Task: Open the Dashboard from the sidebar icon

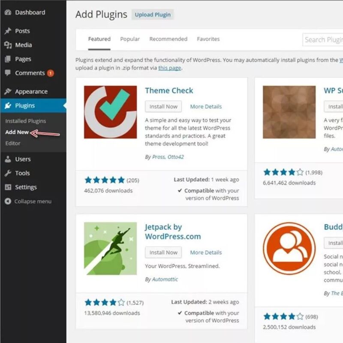Action: coord(8,12)
